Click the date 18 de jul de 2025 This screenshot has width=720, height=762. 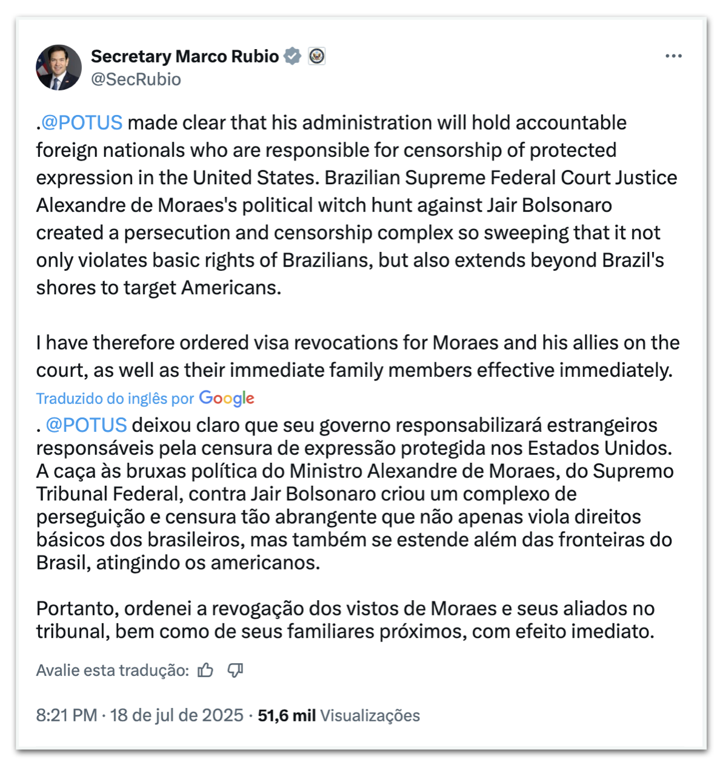(176, 715)
